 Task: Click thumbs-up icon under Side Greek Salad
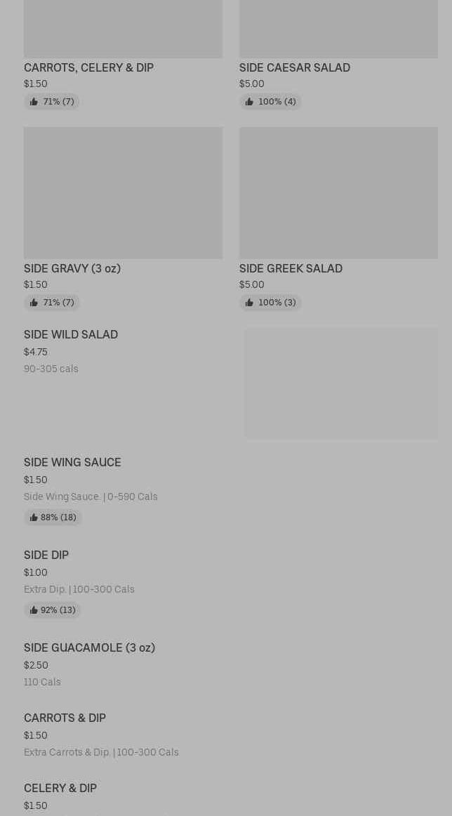point(249,303)
